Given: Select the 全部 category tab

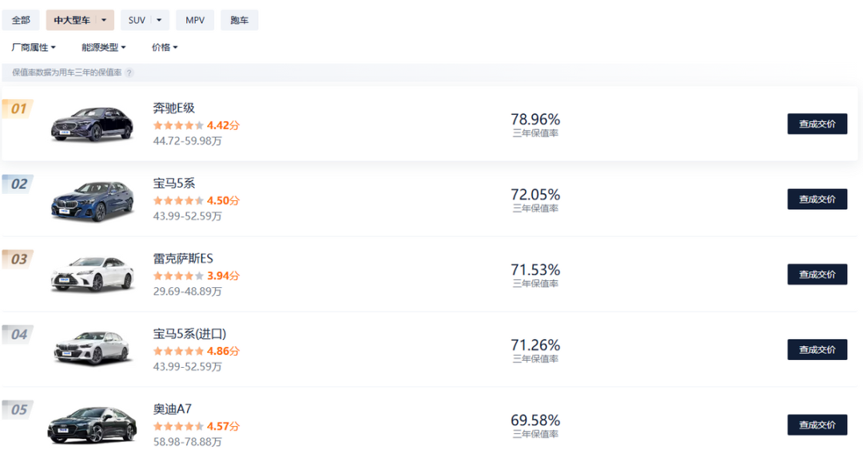Looking at the screenshot, I should [x=21, y=20].
